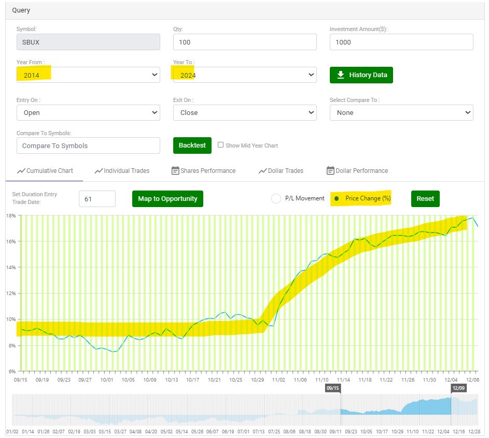
Task: Click the 12/09 range slider handle
Action: coord(458,388)
